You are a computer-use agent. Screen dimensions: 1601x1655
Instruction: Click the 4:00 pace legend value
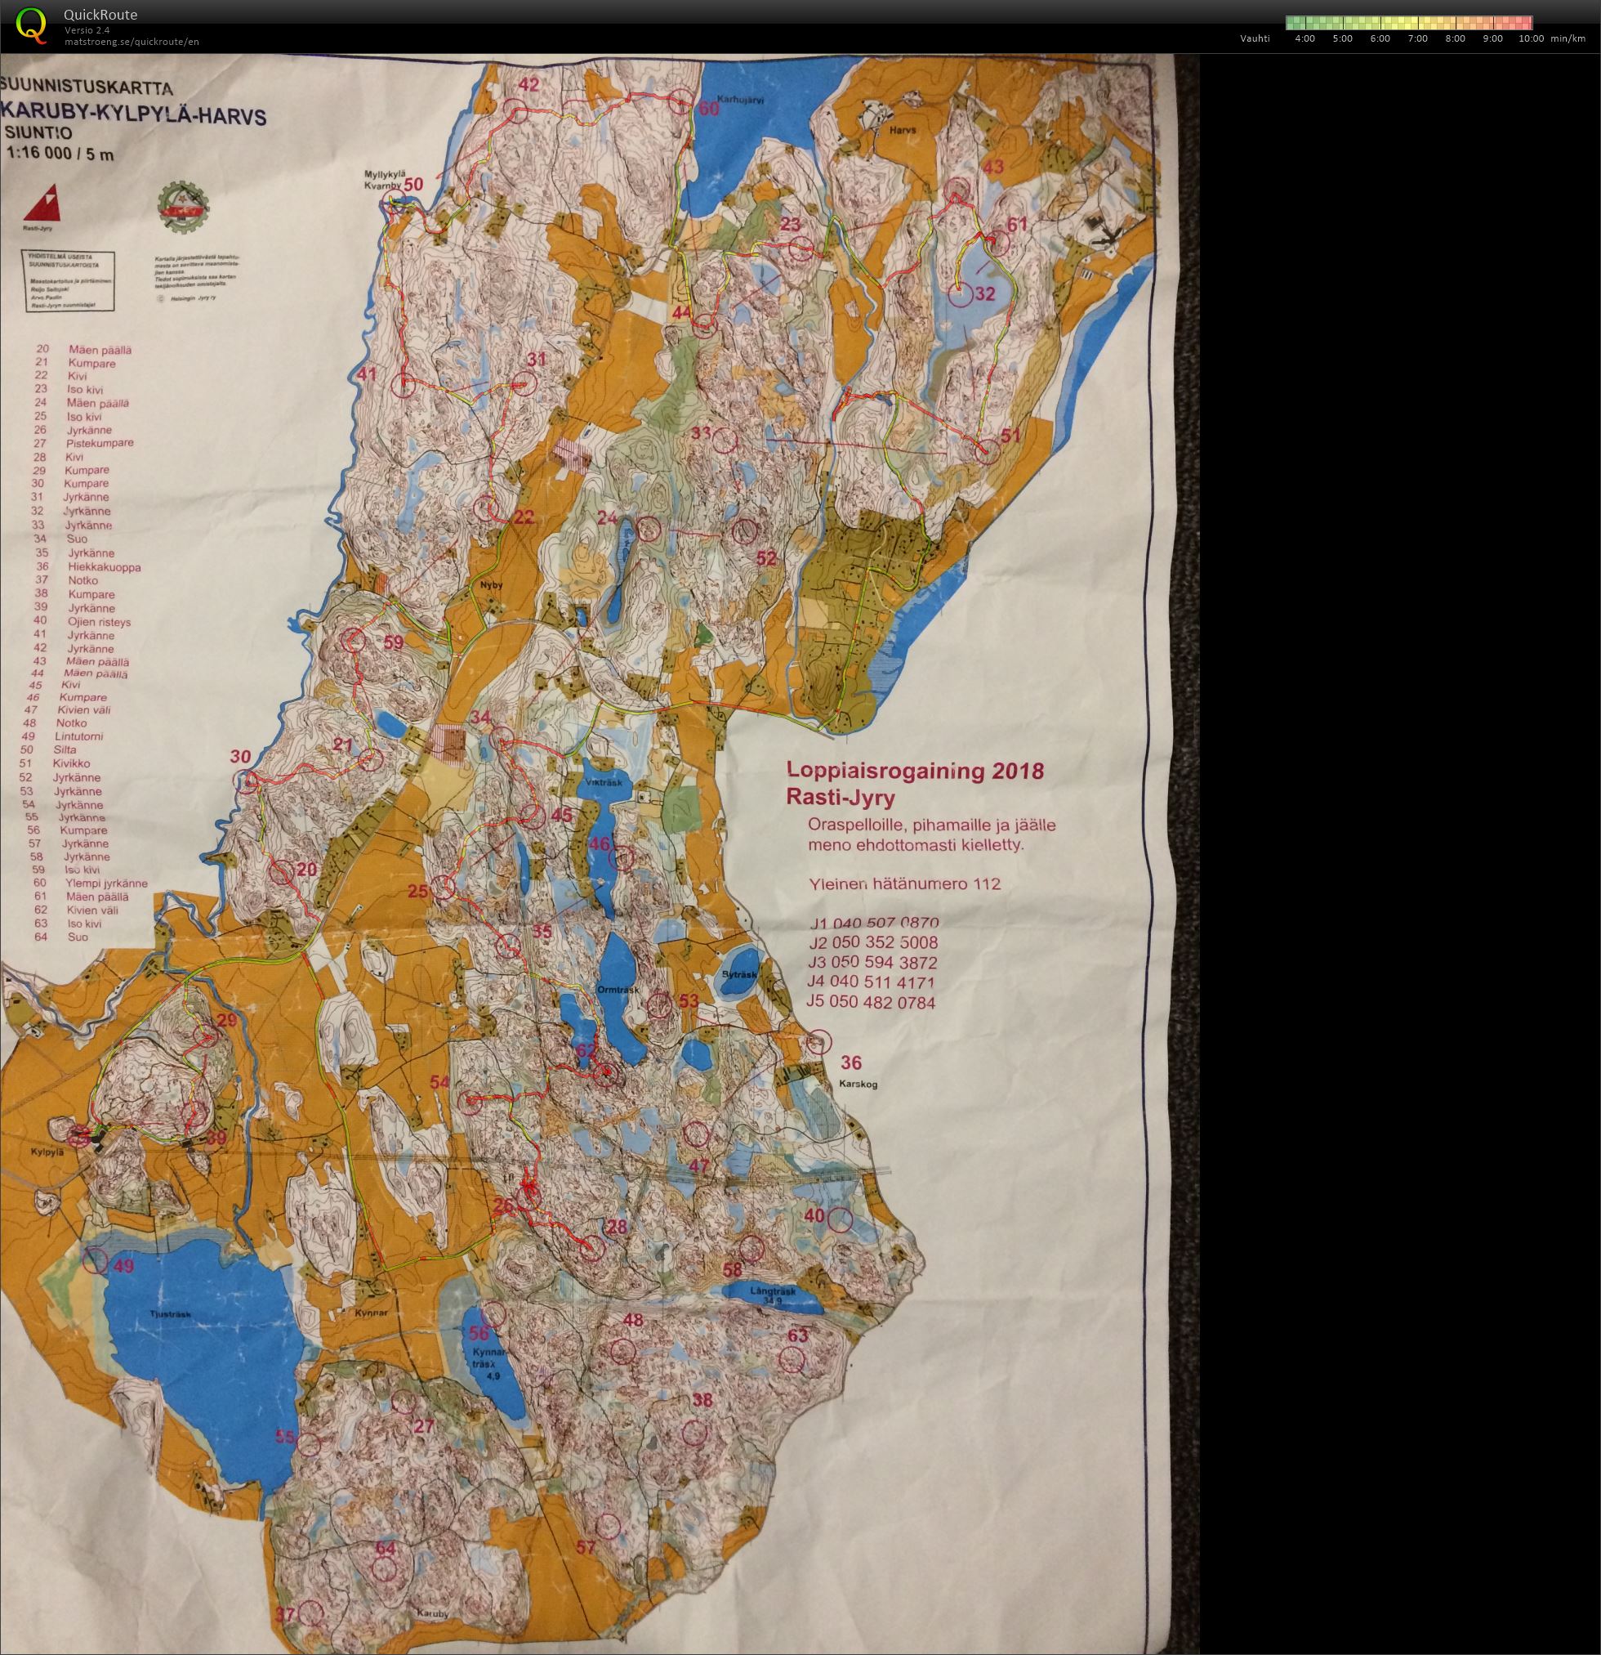pos(1304,38)
